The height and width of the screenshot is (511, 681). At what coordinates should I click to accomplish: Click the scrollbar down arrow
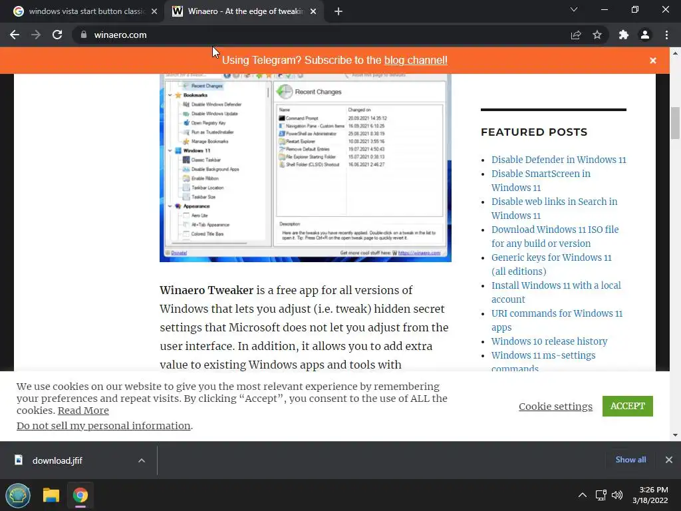pos(675,435)
